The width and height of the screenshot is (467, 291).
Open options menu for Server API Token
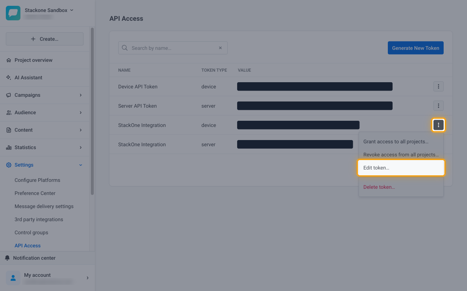point(439,106)
